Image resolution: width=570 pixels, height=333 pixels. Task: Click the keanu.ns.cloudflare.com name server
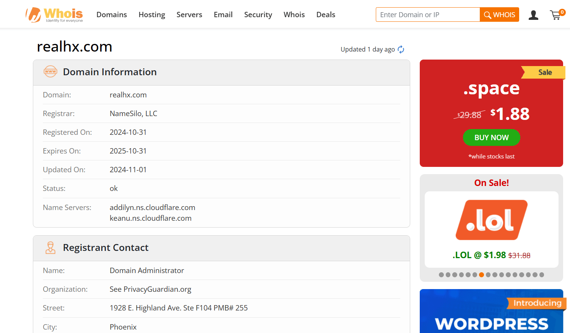pos(151,218)
